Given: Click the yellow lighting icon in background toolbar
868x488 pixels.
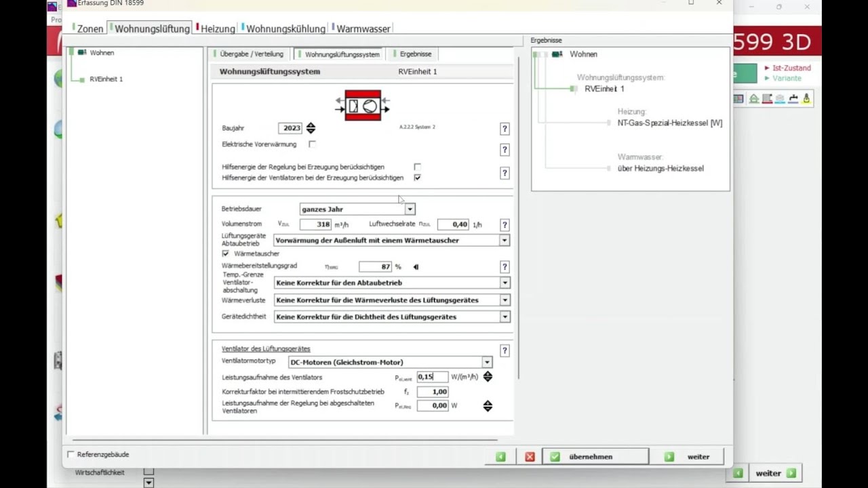Looking at the screenshot, I should (x=806, y=99).
